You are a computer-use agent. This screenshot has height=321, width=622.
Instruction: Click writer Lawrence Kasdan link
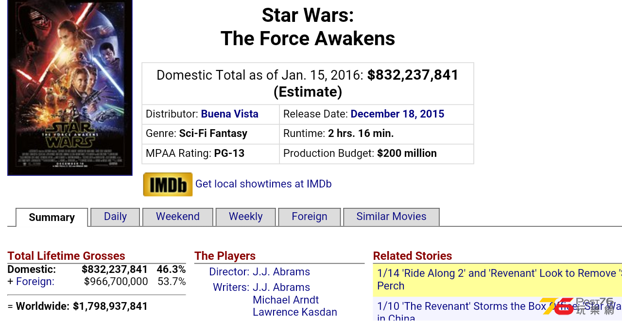click(x=295, y=312)
